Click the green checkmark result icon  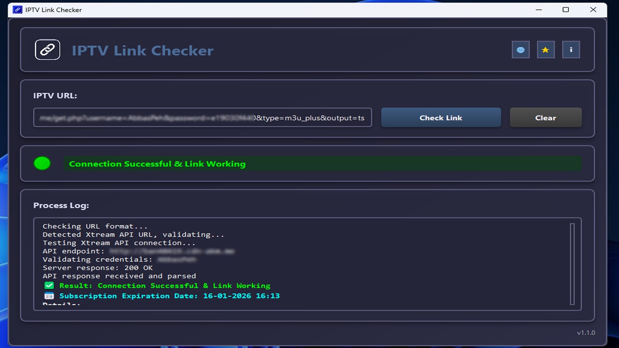[x=49, y=285]
